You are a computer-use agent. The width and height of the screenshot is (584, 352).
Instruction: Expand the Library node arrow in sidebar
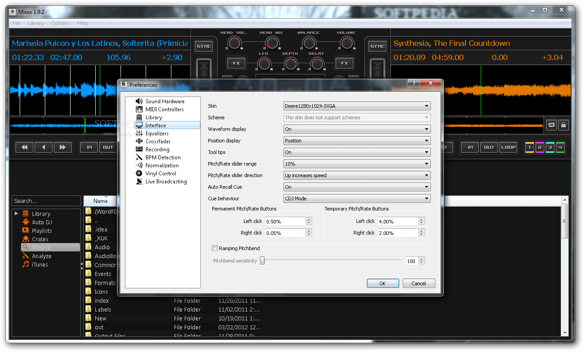[x=16, y=214]
